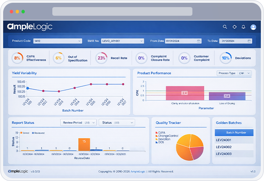Screen dimensions: 264x181
Task: Click the search magnifier icon in header
Action: point(225,27)
